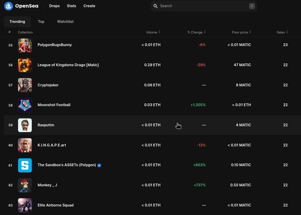Viewport: 301px width, 215px height.
Task: Click rank number 58
Action: click(x=11, y=105)
